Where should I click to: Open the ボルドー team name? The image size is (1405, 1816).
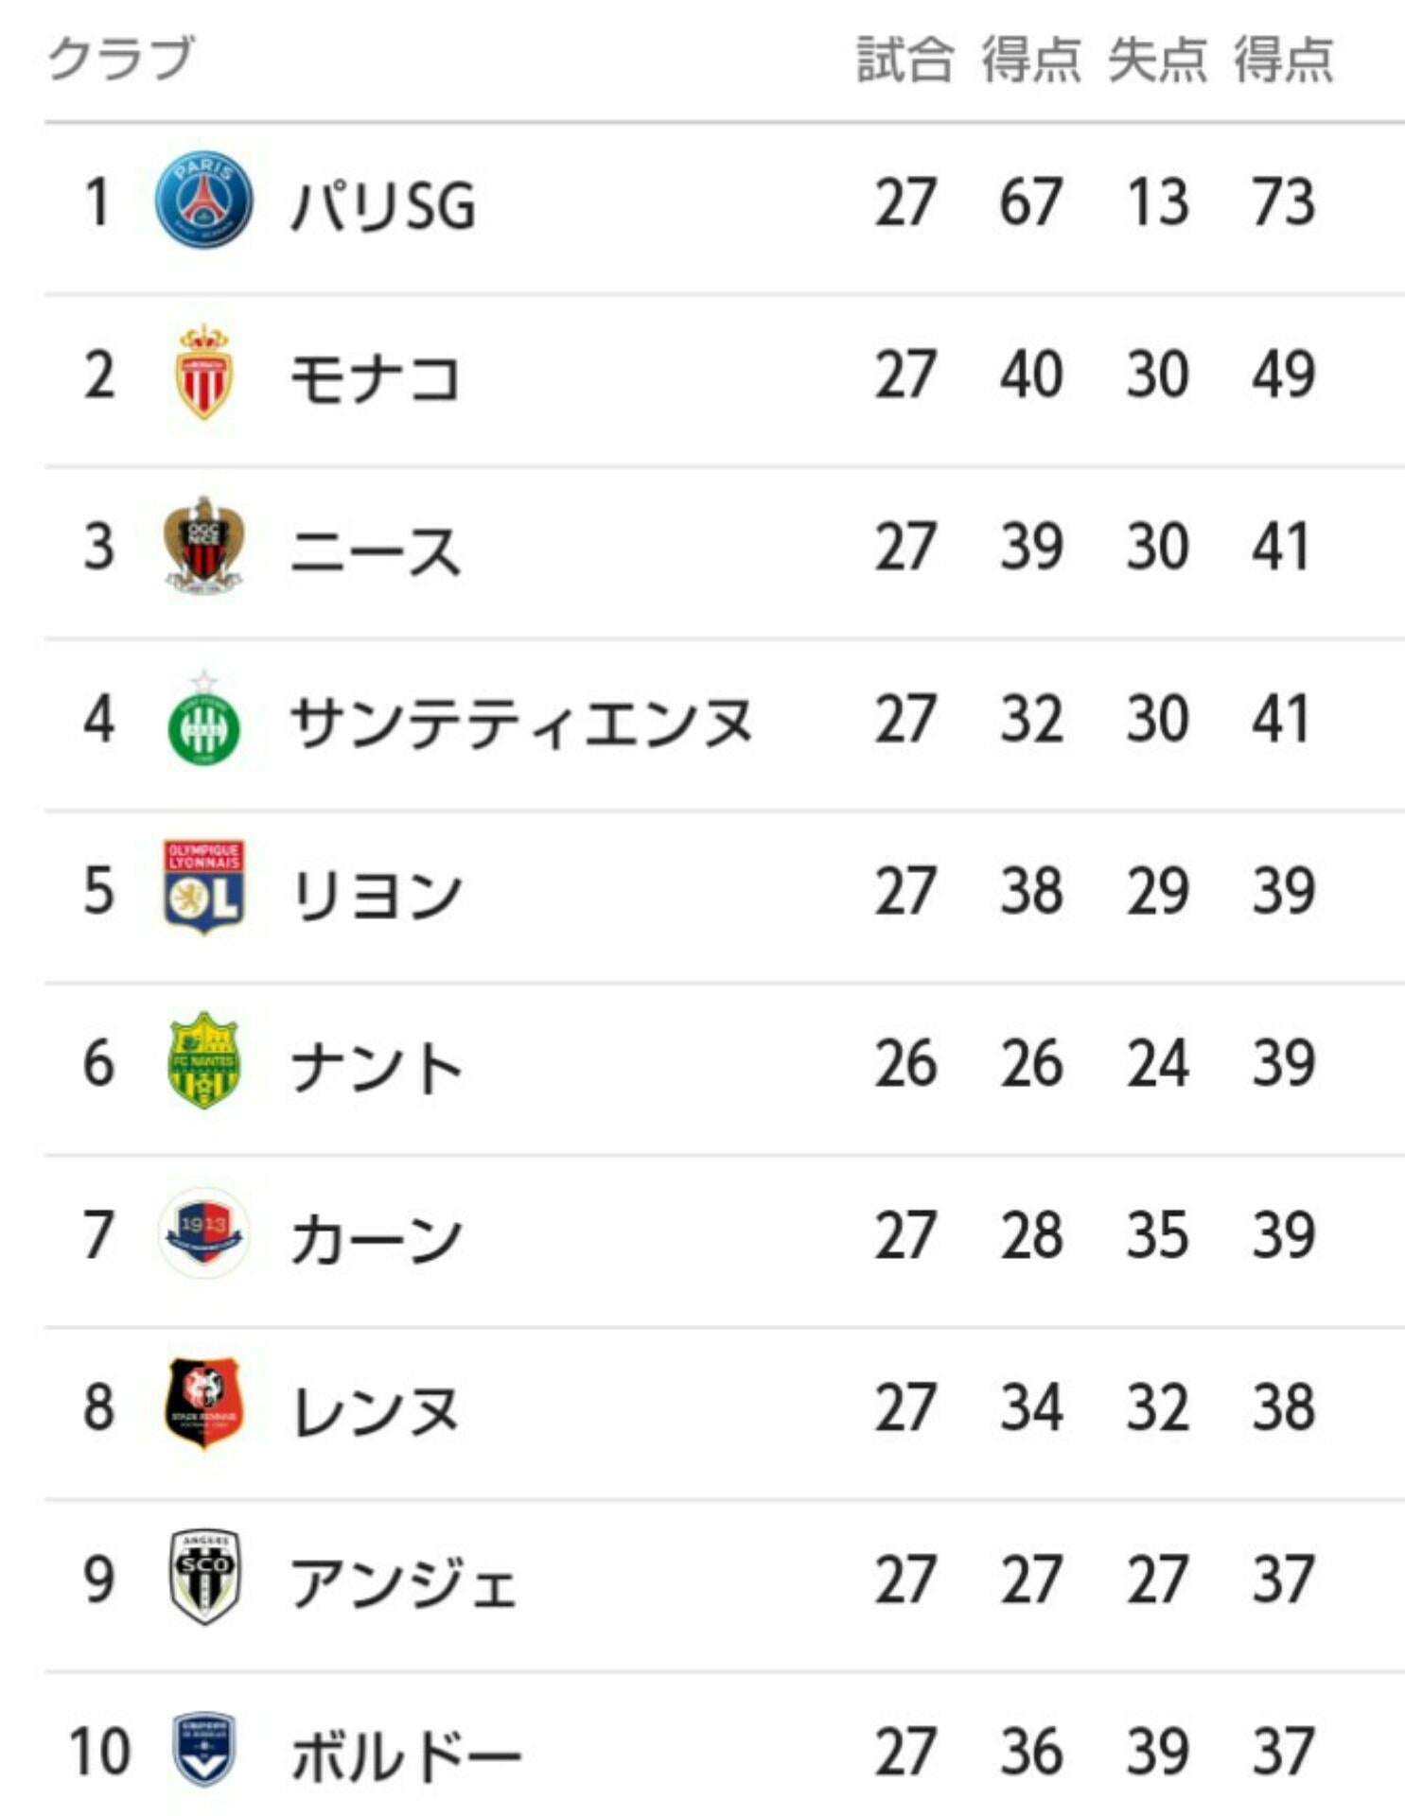tap(406, 1755)
